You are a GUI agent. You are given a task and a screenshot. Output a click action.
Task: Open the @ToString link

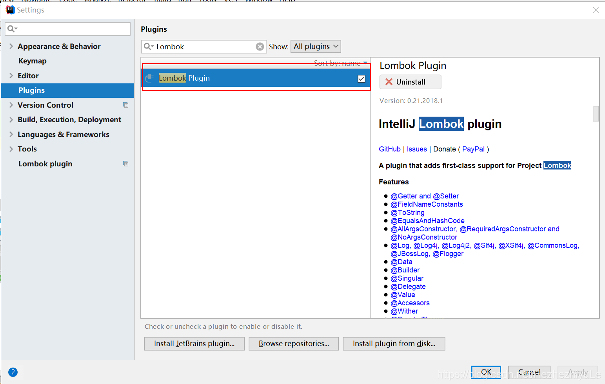pos(407,213)
